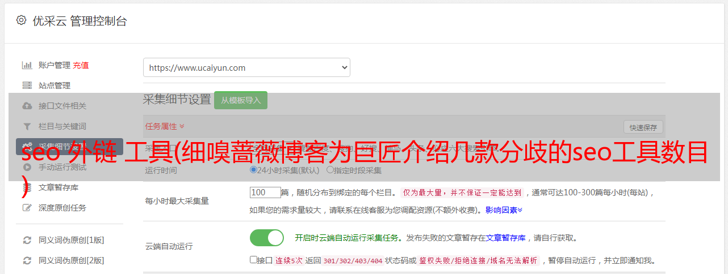The width and height of the screenshot is (728, 274).
Task: Click the red 充值 recharge link
Action: 81,65
